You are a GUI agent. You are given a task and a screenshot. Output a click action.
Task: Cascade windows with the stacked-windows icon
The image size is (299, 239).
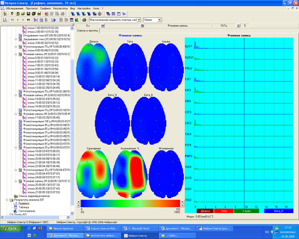click(108, 14)
